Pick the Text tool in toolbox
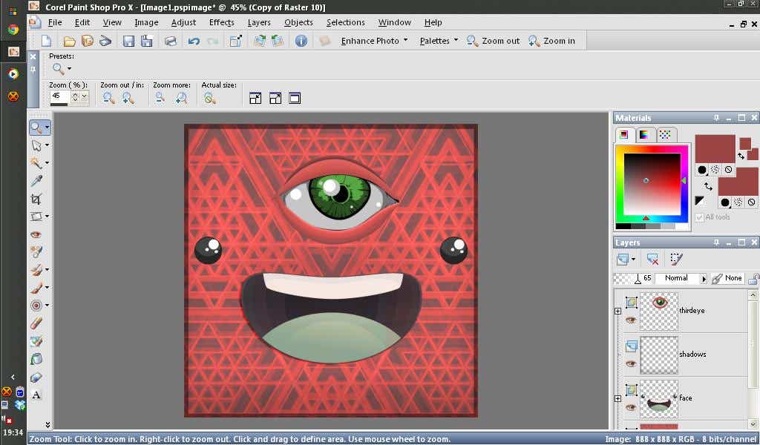Image resolution: width=760 pixels, height=445 pixels. (36, 395)
